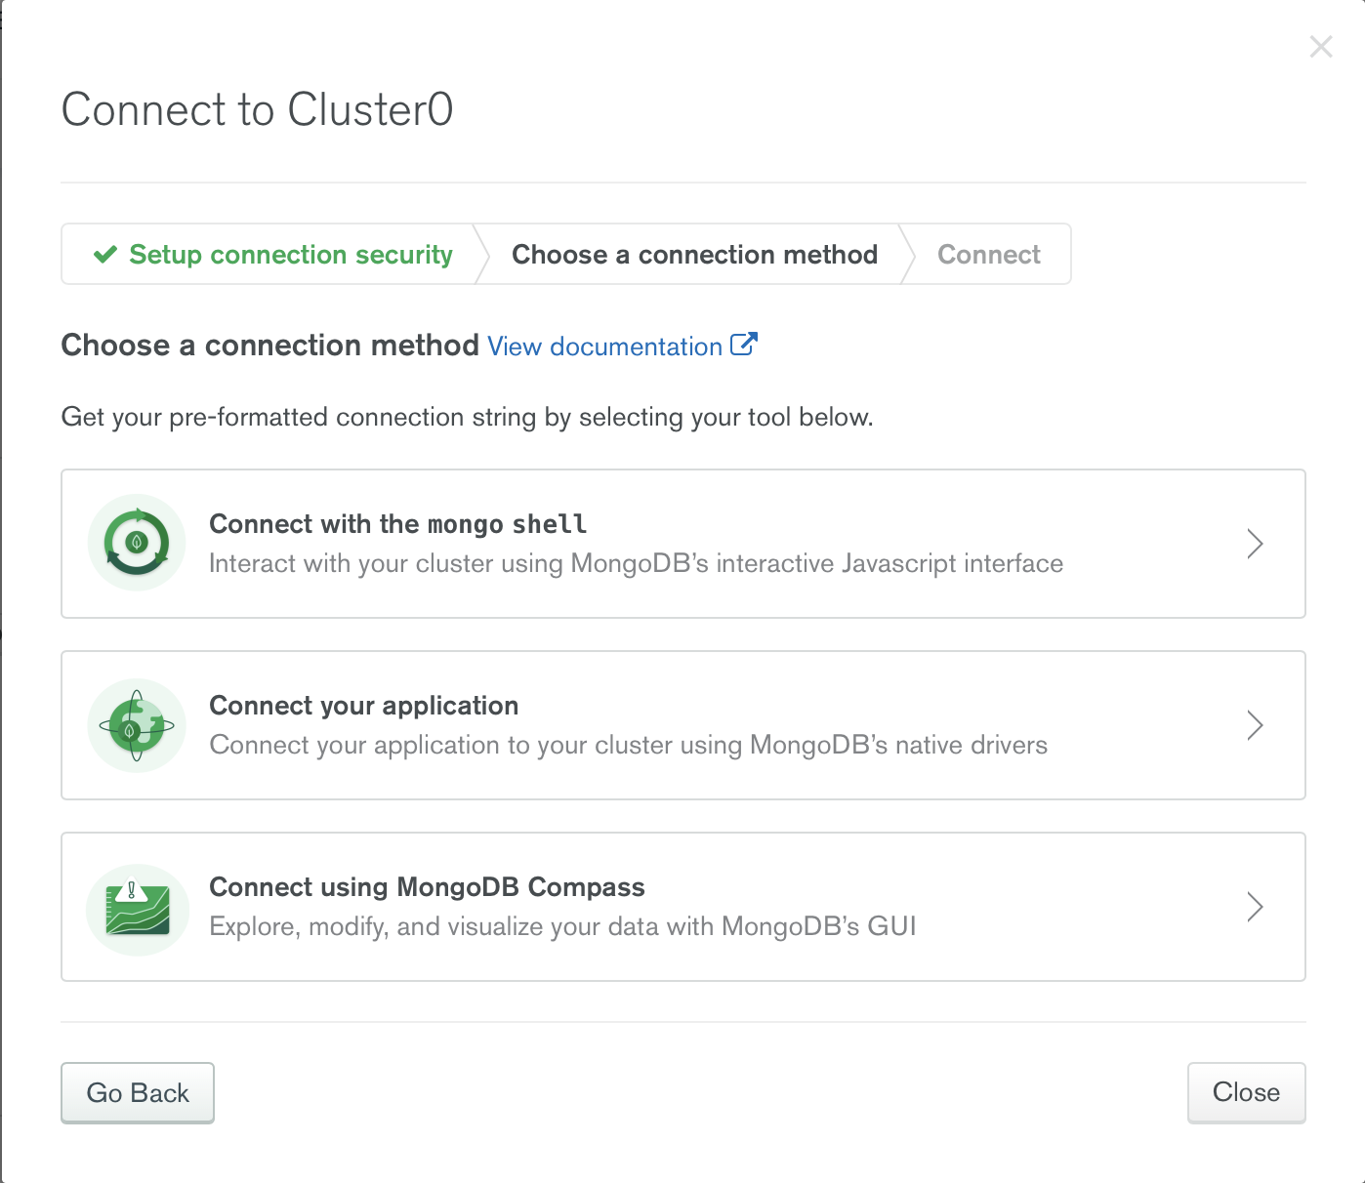Click the globe application icon
The image size is (1365, 1183).
(x=137, y=725)
